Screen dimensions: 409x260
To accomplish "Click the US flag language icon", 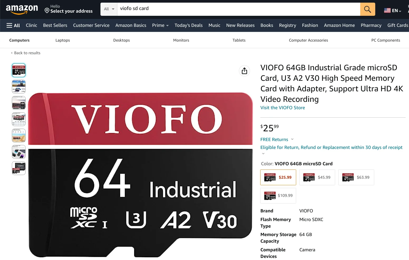I will point(387,11).
